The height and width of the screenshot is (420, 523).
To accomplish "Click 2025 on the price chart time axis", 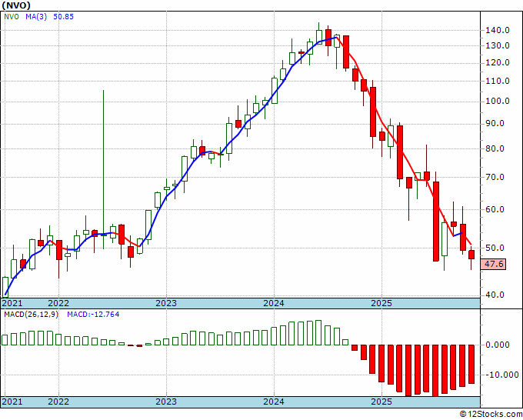I will pos(381,303).
